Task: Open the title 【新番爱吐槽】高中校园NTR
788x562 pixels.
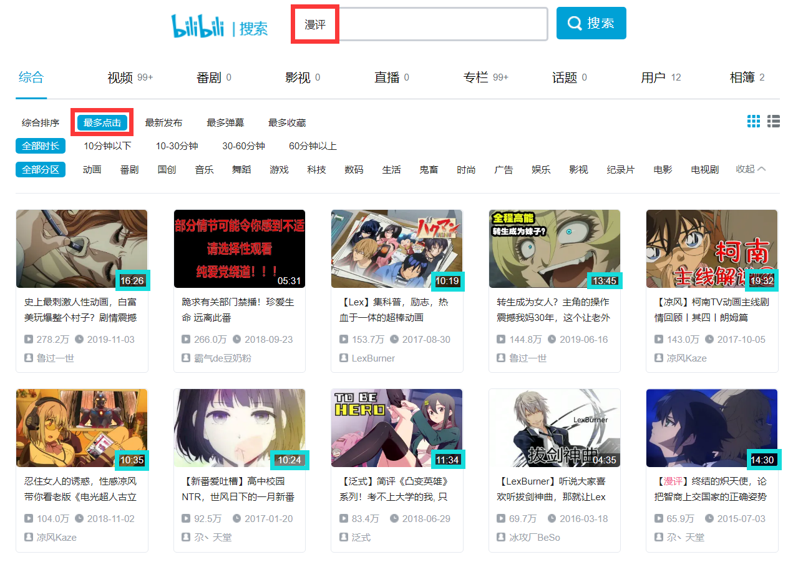Action: [238, 489]
